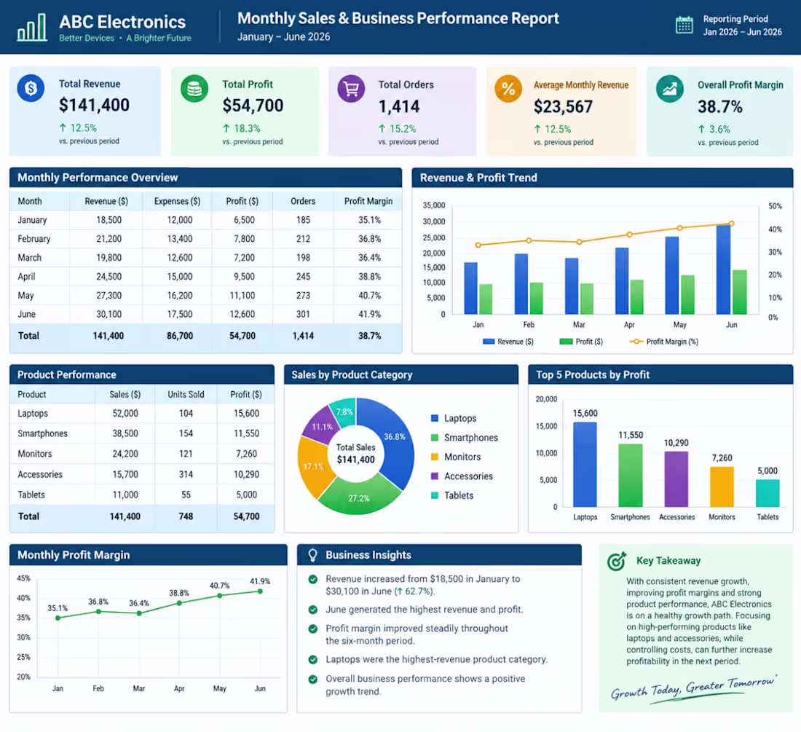Click the '$141,400' Total Revenue value
This screenshot has width=801, height=732.
[94, 105]
